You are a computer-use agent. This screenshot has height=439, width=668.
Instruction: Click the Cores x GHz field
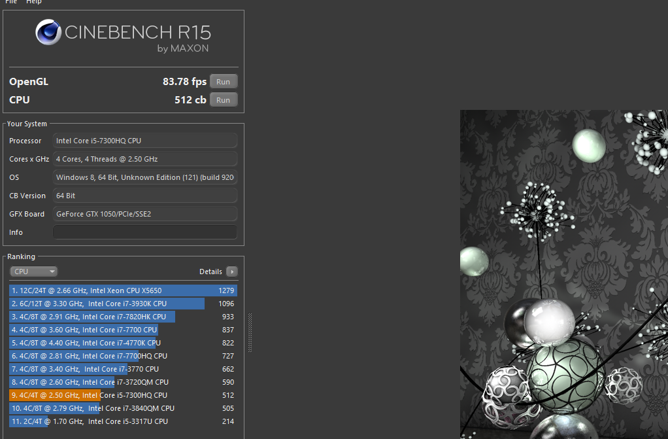[145, 159]
